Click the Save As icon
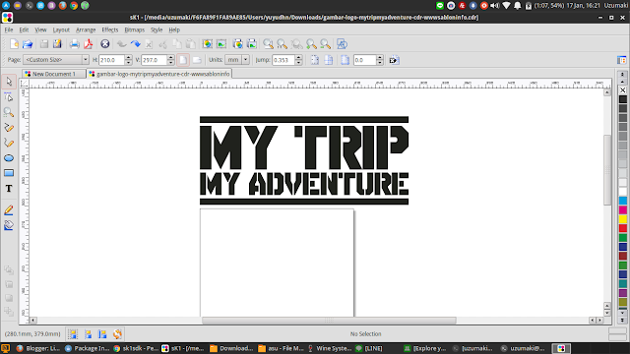630x354 pixels. tap(57, 43)
